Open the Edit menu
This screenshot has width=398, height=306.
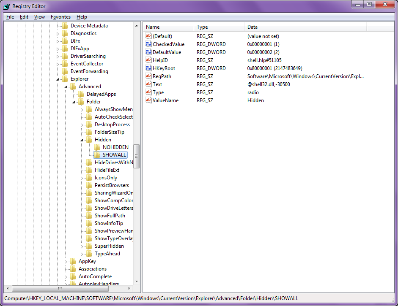pyautogui.click(x=24, y=17)
